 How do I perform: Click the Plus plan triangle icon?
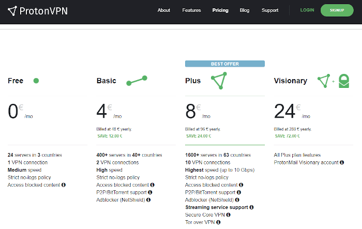pyautogui.click(x=219, y=81)
